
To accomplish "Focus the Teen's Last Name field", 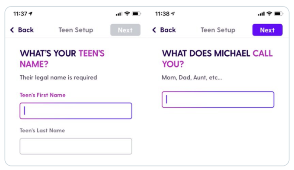I will (x=76, y=146).
